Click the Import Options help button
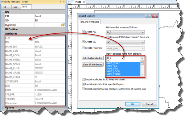Viewport: 185px width, 116px height. (x=148, y=16)
